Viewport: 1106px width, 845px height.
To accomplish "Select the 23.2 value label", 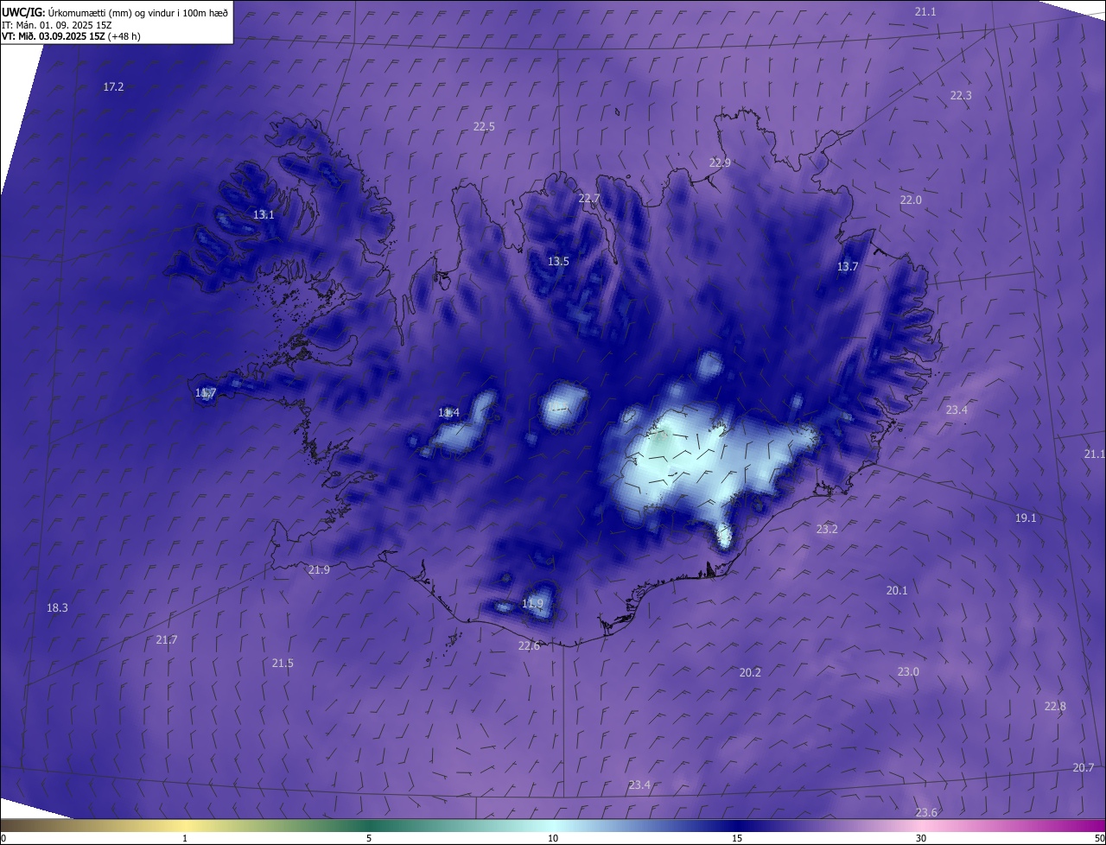I will click(x=827, y=529).
